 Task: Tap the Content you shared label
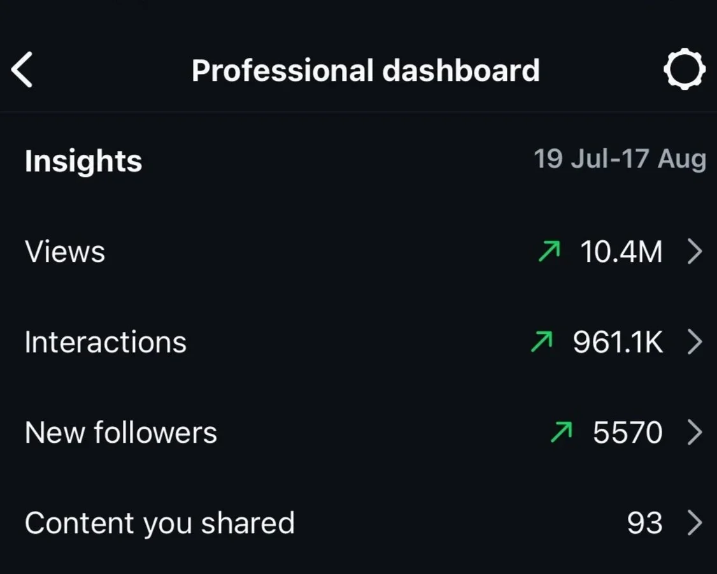[x=160, y=523]
